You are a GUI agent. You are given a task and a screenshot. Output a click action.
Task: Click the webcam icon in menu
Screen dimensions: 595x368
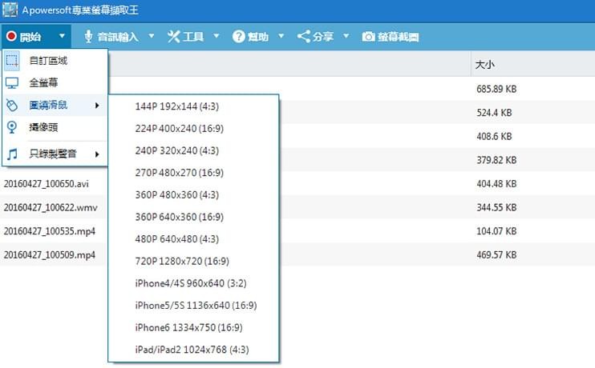12,127
